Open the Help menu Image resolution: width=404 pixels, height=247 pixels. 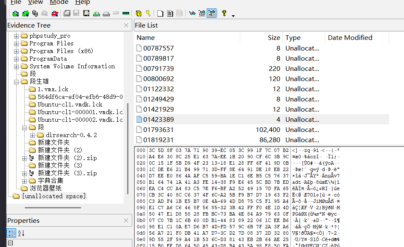tap(83, 2)
